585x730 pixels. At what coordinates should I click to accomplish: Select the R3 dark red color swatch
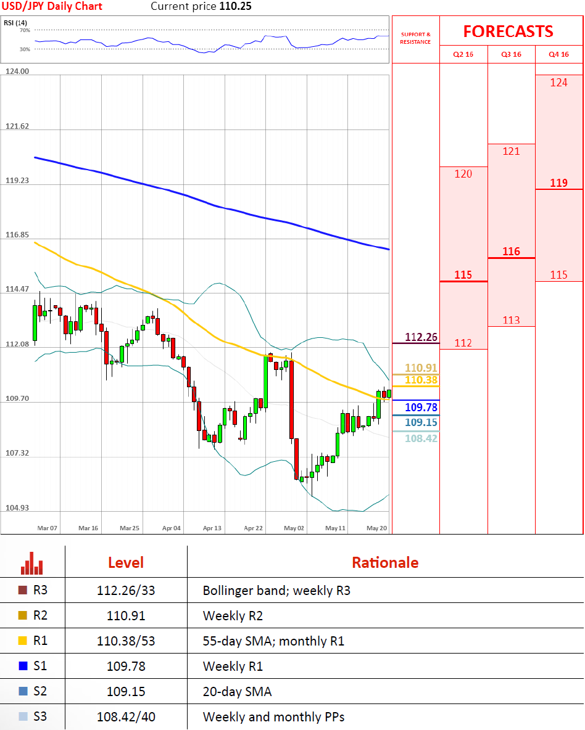[23, 590]
